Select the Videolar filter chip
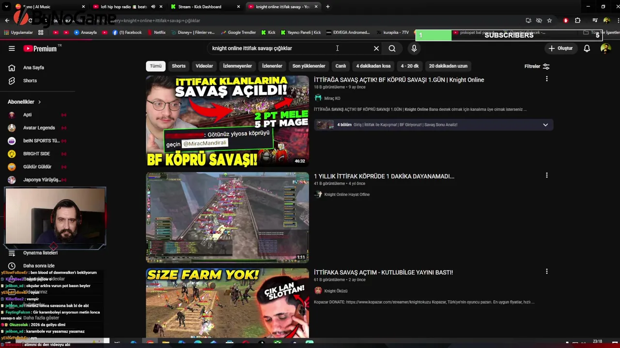This screenshot has height=348, width=620. 204,66
